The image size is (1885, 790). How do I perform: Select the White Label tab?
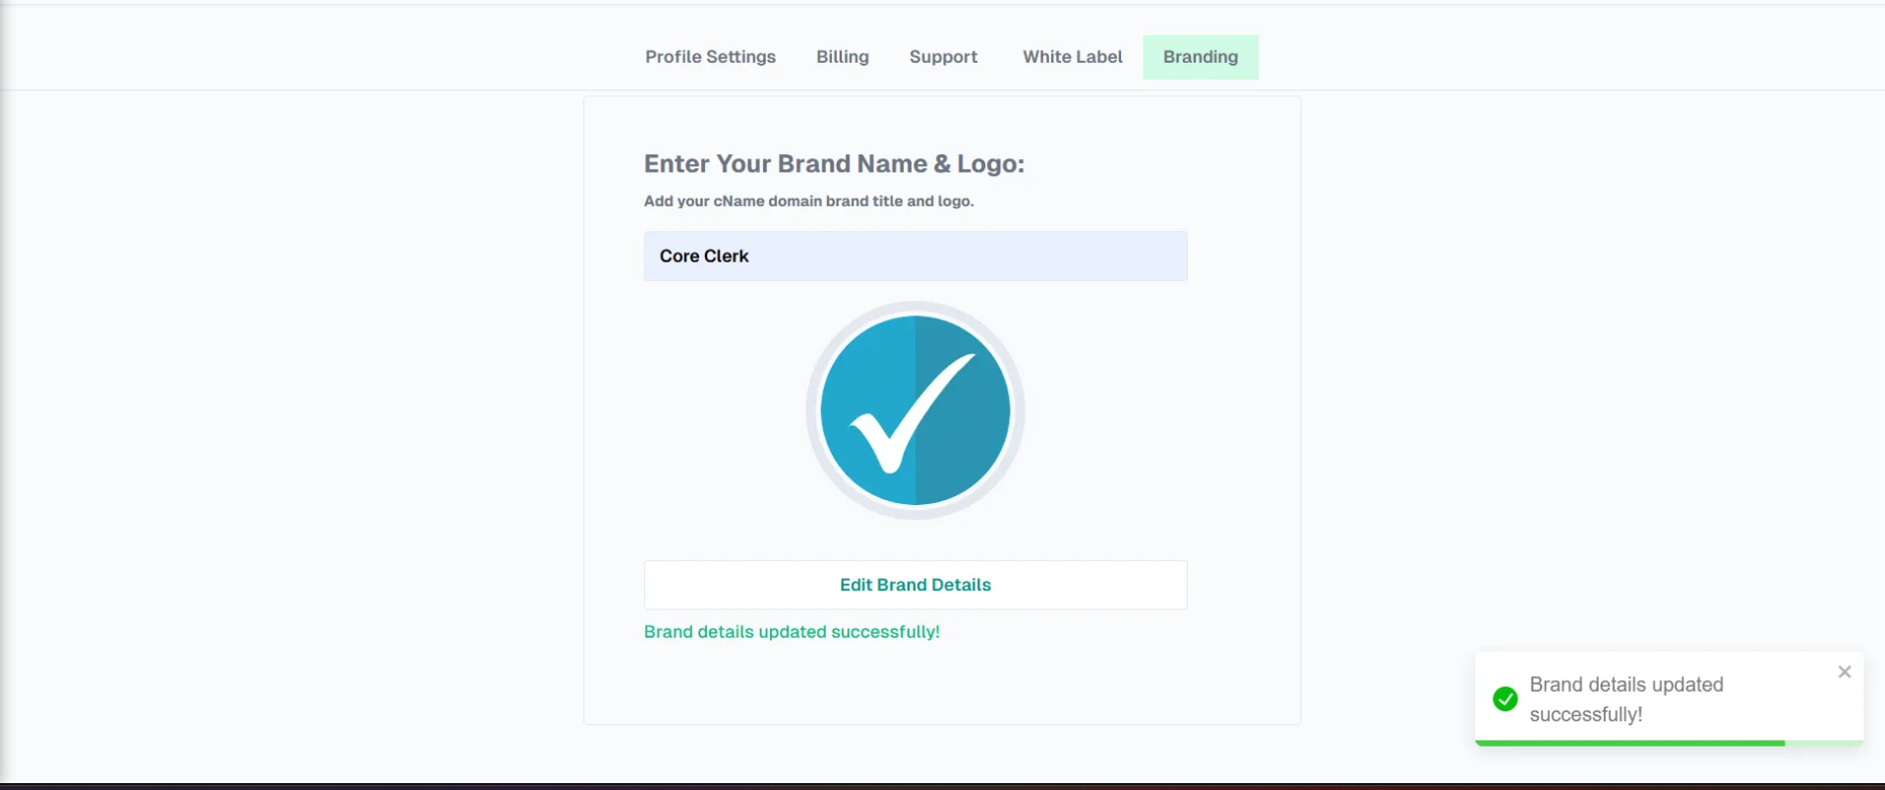coord(1072,57)
